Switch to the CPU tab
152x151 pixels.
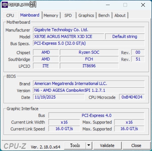(10, 15)
